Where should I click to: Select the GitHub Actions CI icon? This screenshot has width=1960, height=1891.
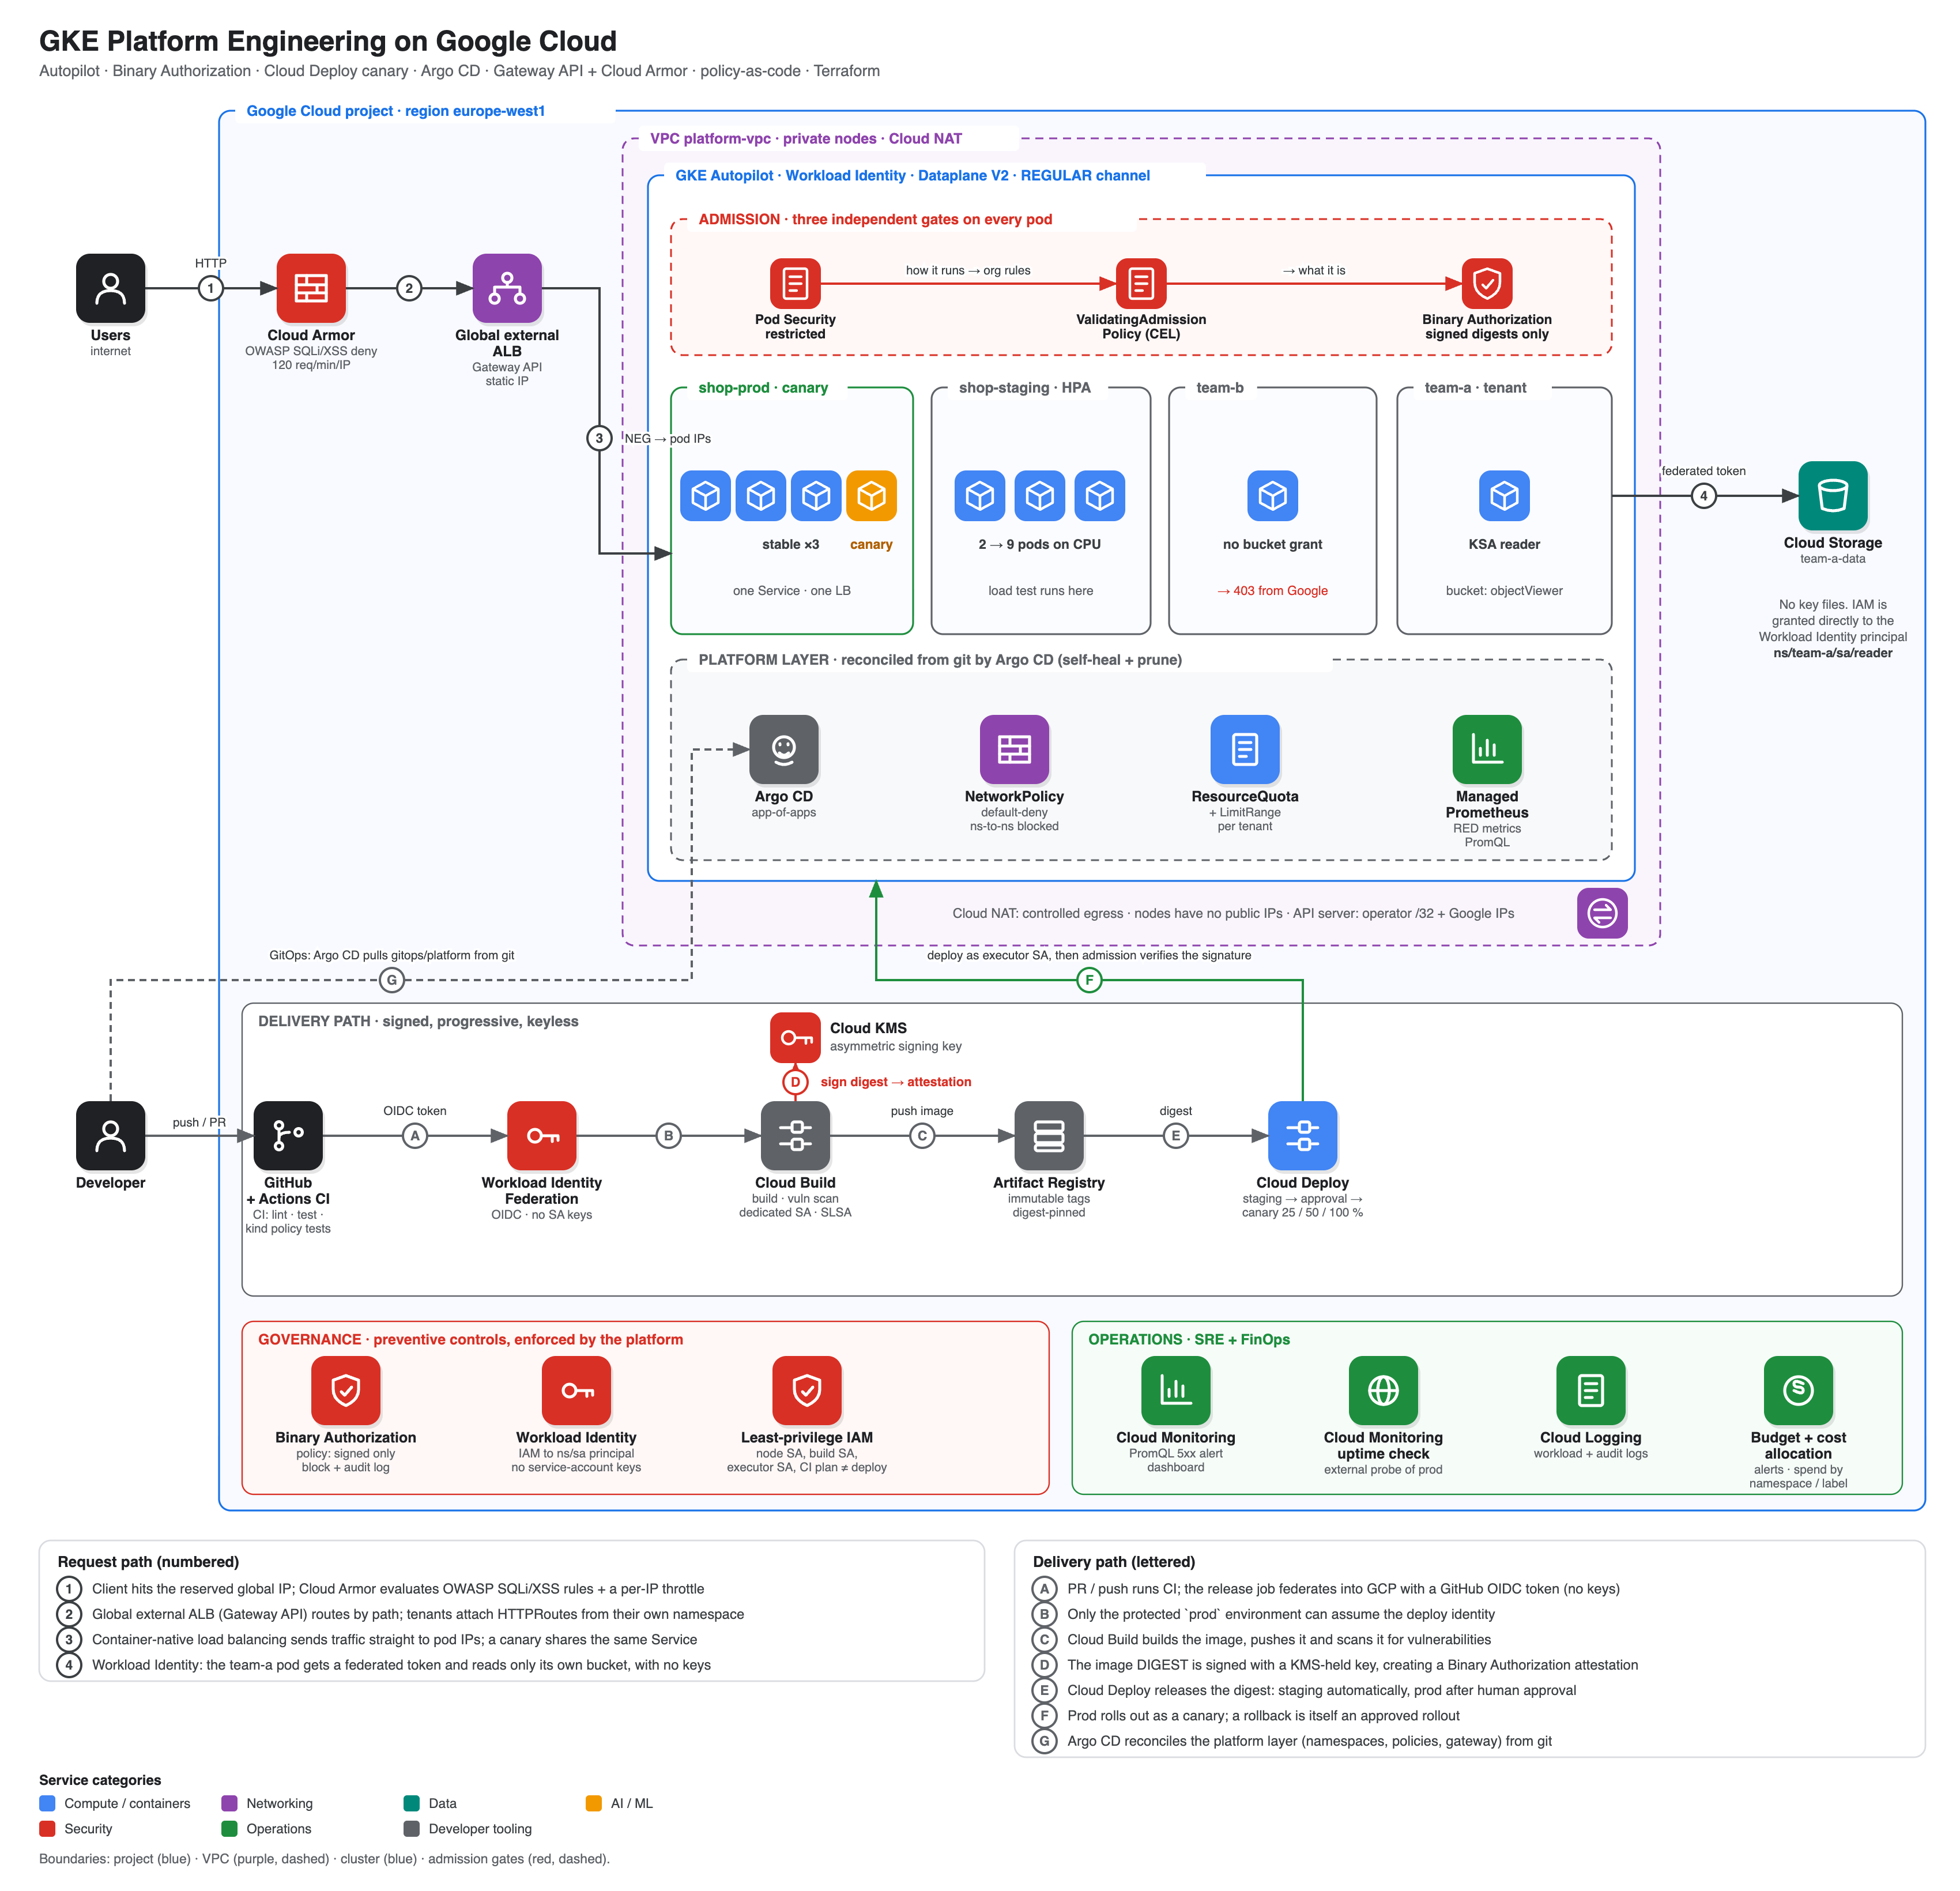(x=288, y=1136)
